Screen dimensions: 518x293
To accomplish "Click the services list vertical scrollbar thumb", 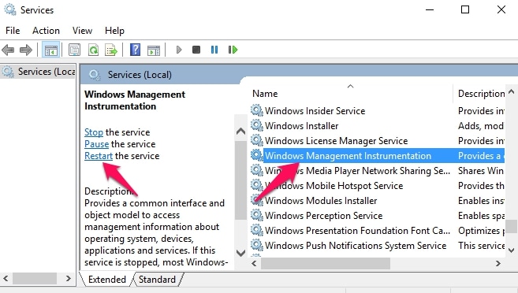I will (x=511, y=226).
